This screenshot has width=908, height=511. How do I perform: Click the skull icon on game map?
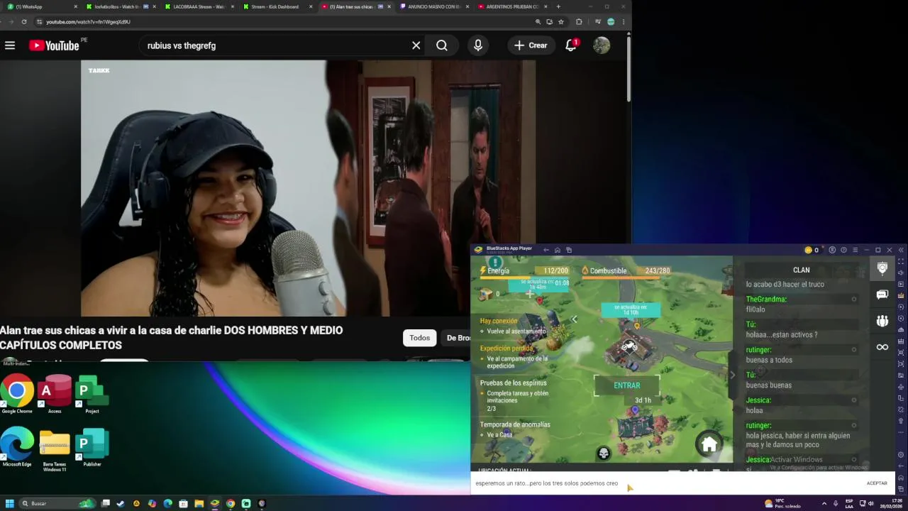(x=604, y=453)
